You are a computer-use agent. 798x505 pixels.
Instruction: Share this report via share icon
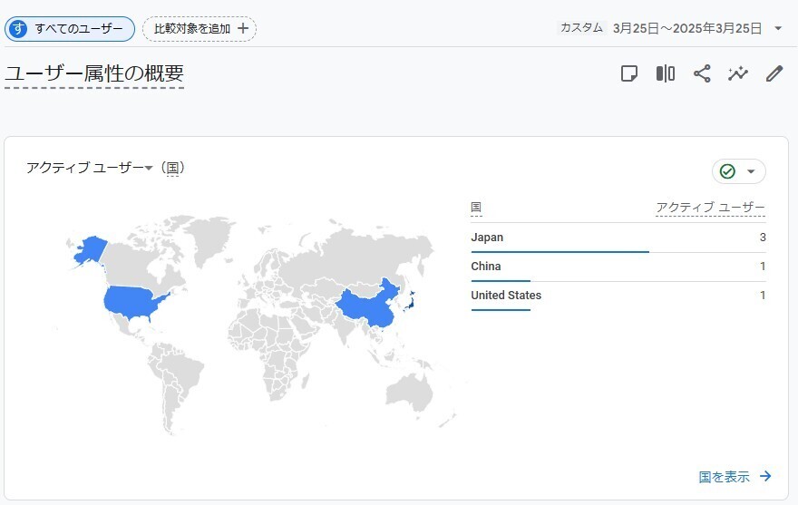tap(702, 73)
